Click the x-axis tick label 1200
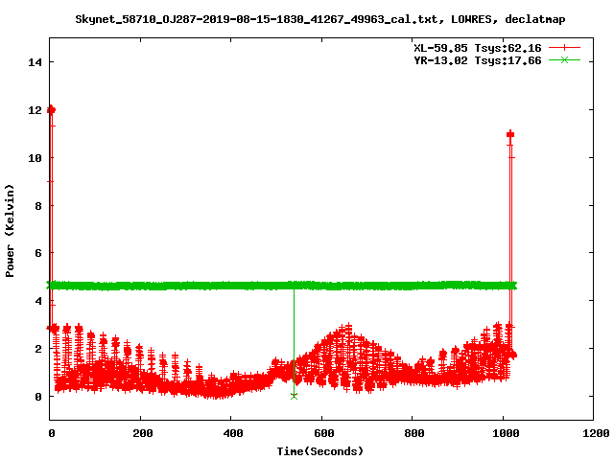614x460 pixels. pyautogui.click(x=596, y=433)
